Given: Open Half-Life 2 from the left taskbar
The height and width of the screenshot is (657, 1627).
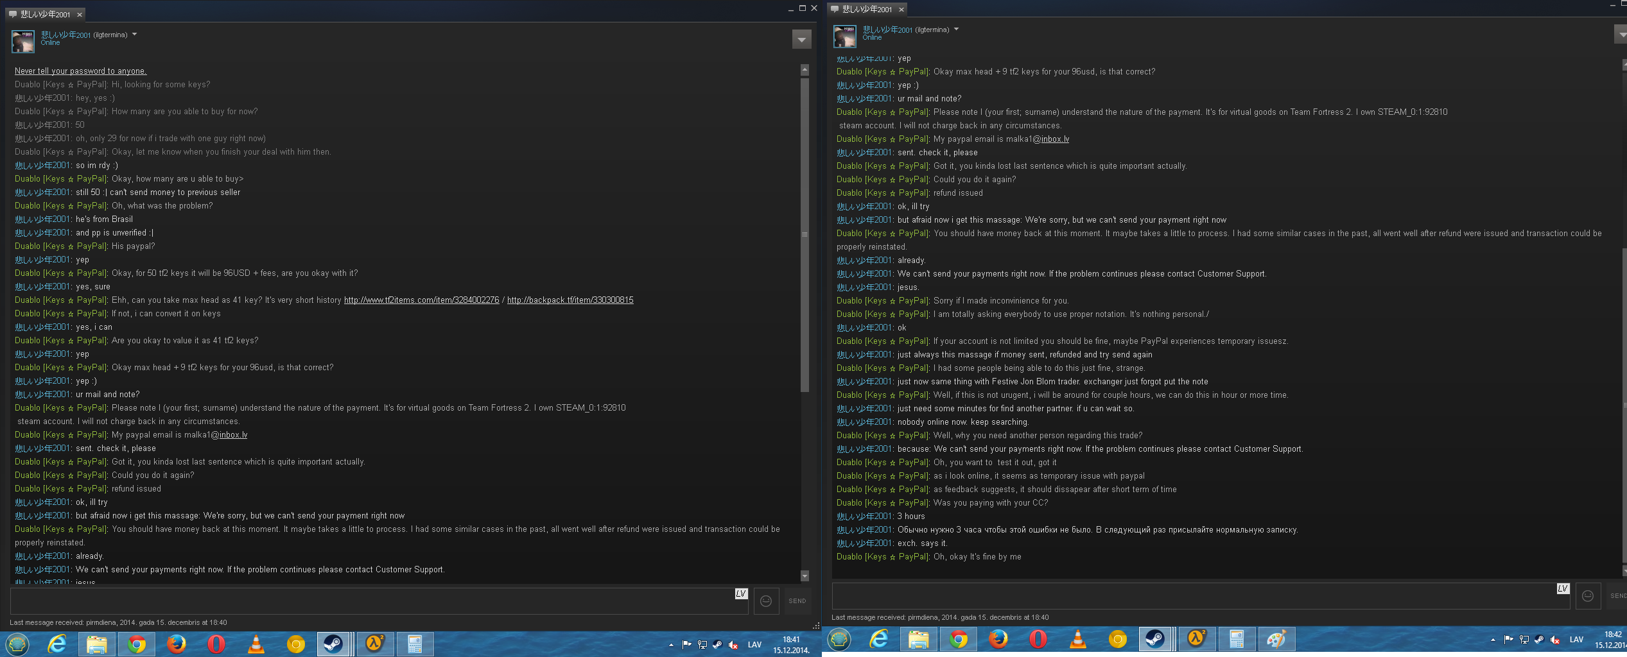Looking at the screenshot, I should 375,644.
